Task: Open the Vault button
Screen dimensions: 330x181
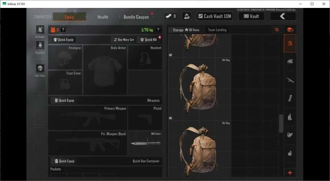Action: (x=251, y=16)
